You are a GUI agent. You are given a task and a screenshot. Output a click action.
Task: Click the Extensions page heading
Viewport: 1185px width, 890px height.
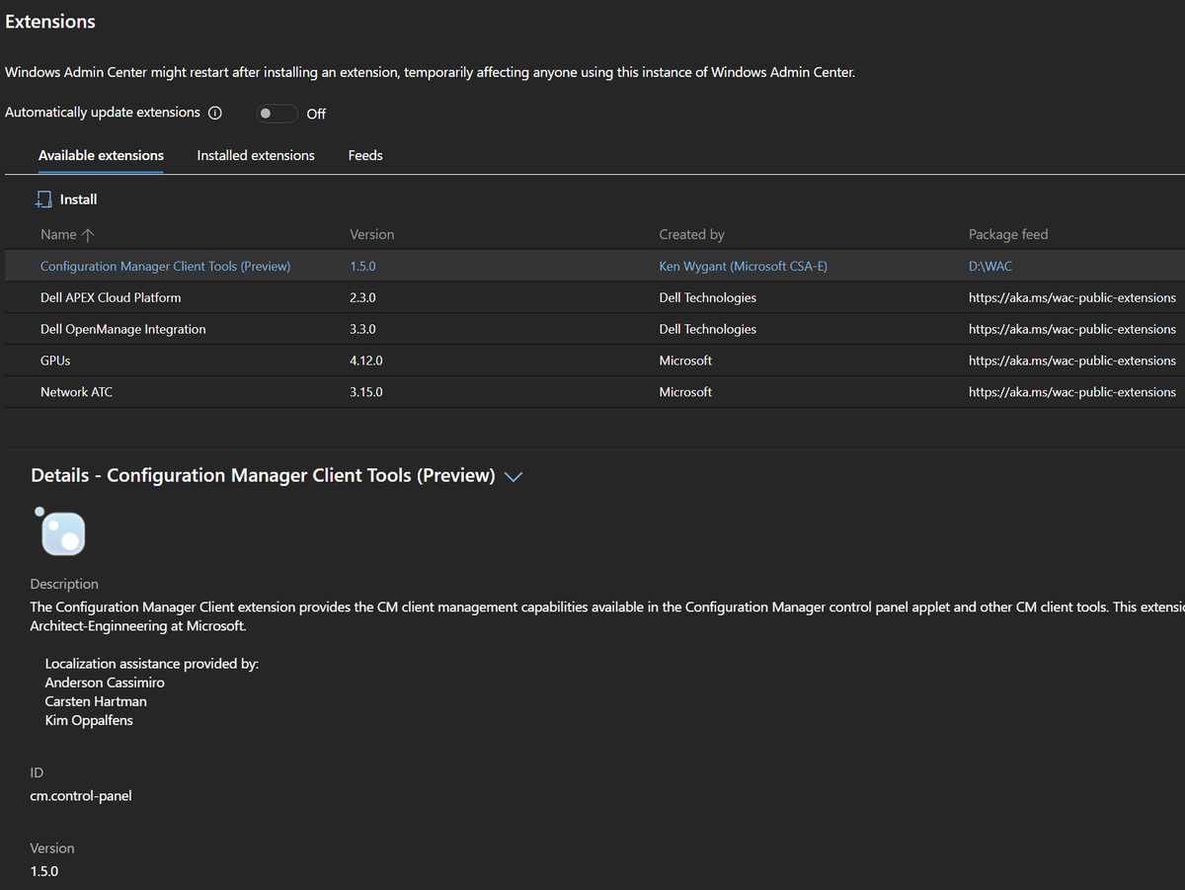pos(50,21)
